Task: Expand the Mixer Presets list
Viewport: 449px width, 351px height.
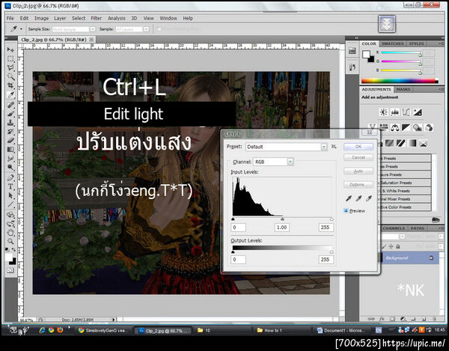Action: (x=404, y=199)
